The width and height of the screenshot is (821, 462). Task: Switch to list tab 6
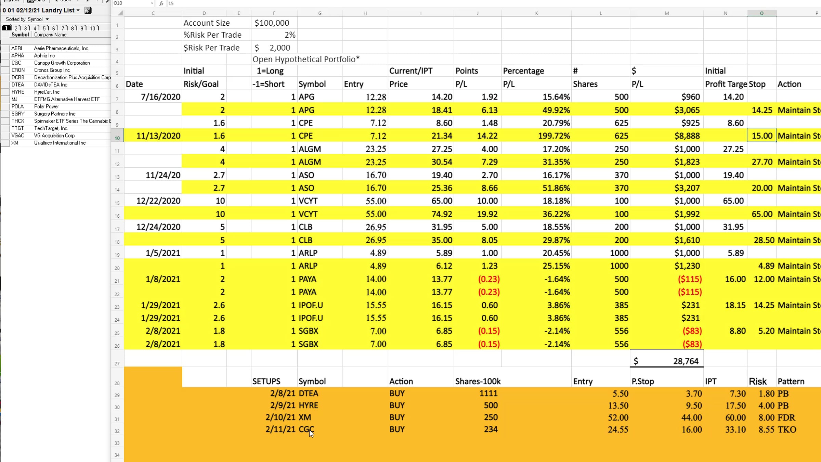55,28
